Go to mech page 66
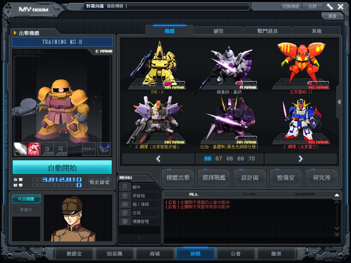This screenshot has width=351, height=263. [208, 159]
